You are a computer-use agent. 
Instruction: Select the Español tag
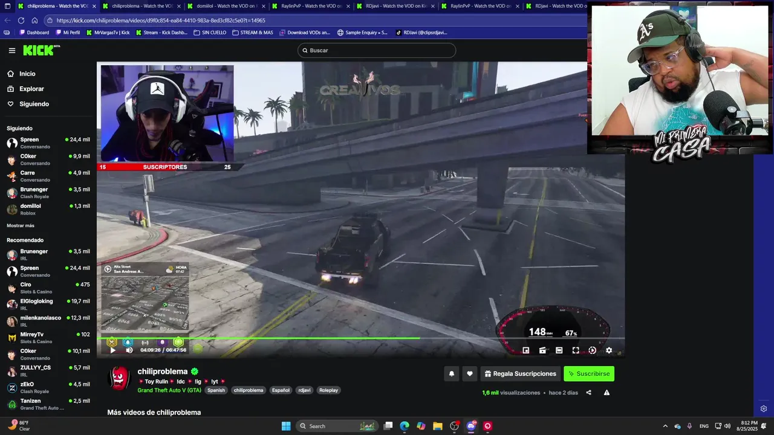pyautogui.click(x=281, y=390)
